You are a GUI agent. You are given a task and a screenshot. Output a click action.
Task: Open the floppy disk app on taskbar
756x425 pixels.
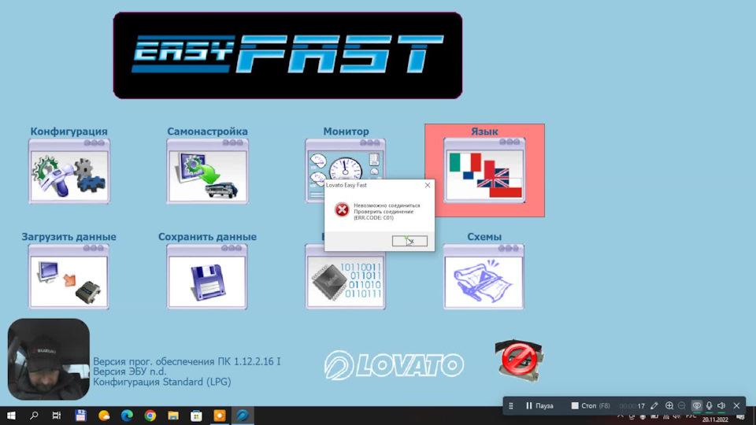(x=80, y=416)
